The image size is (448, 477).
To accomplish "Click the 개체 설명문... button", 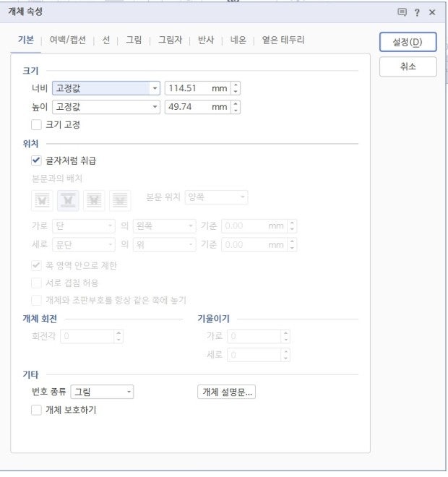I will 227,392.
